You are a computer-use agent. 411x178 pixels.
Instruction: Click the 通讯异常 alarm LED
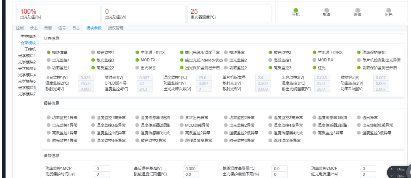coord(359,118)
